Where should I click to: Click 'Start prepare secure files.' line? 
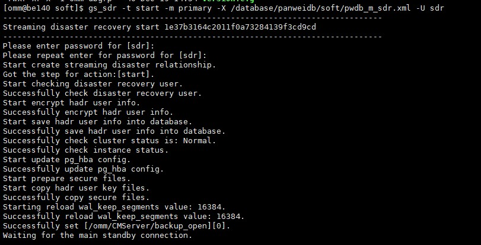[67, 179]
